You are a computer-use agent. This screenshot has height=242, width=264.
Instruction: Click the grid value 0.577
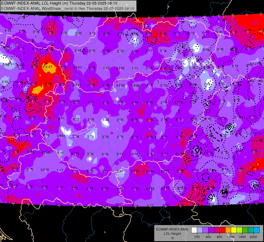click(165, 188)
